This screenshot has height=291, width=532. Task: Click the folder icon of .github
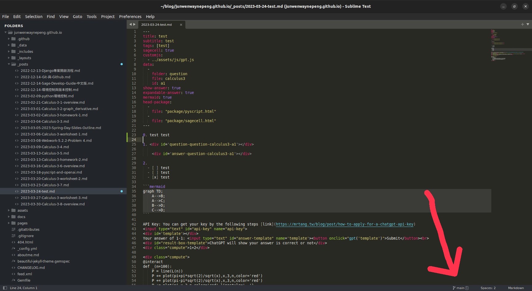pyautogui.click(x=14, y=39)
